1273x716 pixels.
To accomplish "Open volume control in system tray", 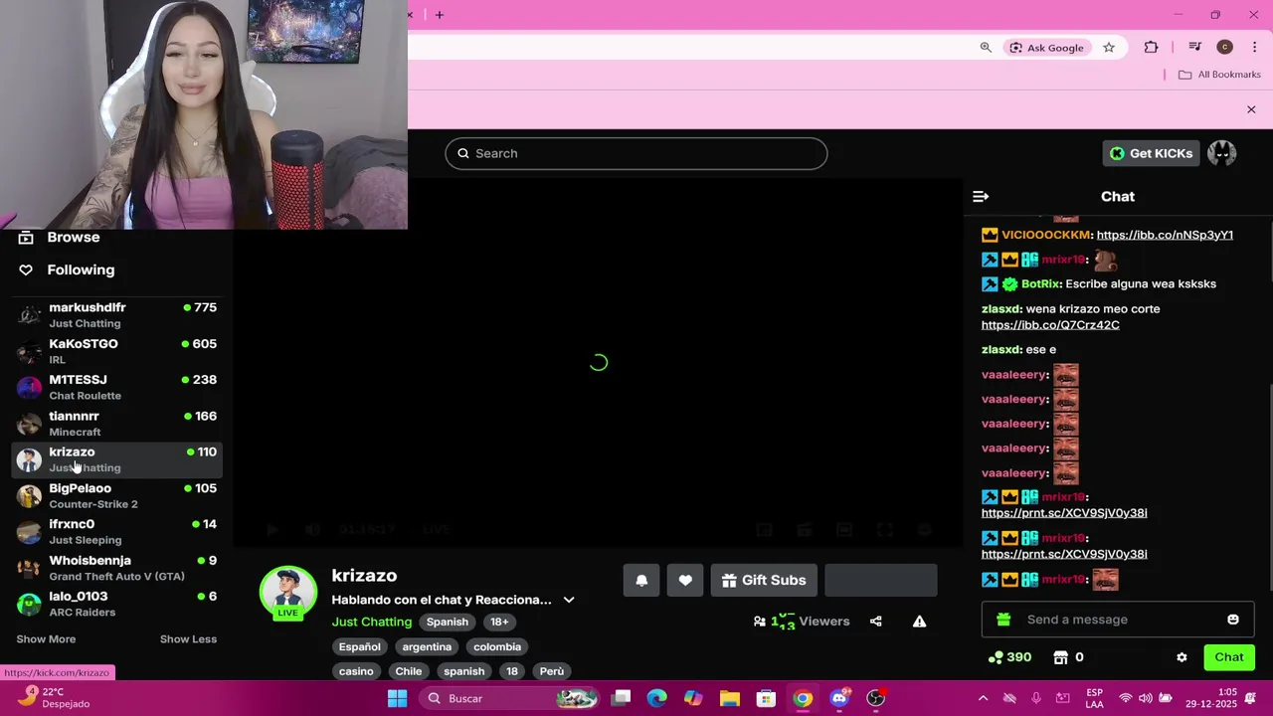I will coord(1145,698).
